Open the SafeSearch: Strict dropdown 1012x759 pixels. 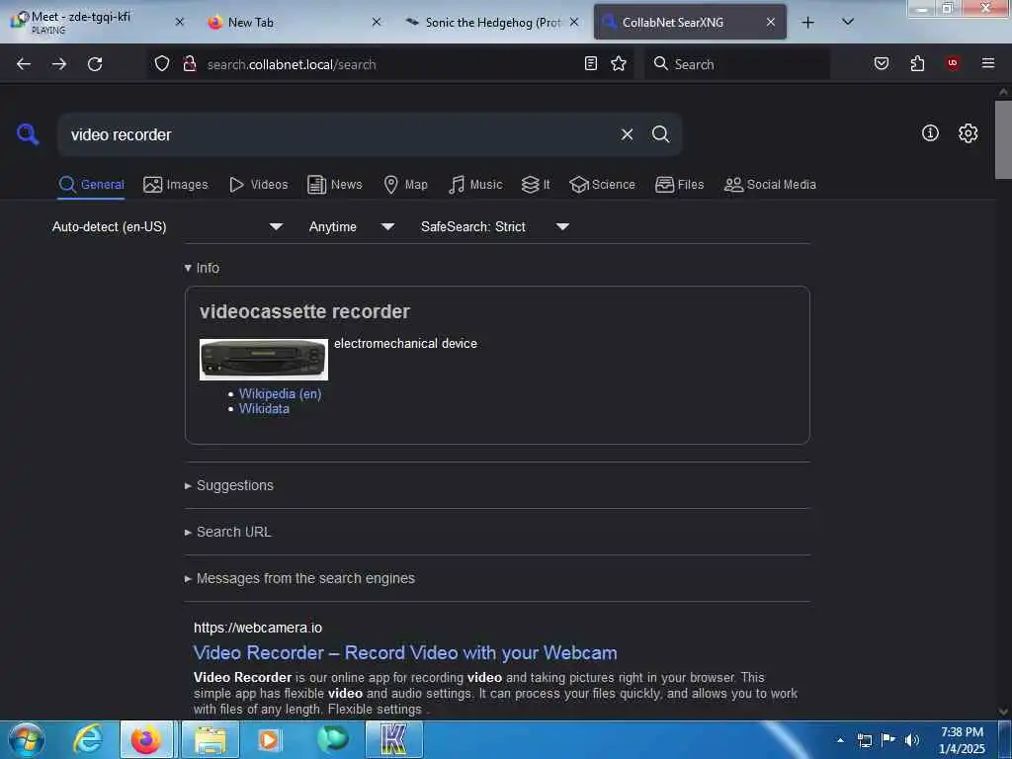click(495, 226)
